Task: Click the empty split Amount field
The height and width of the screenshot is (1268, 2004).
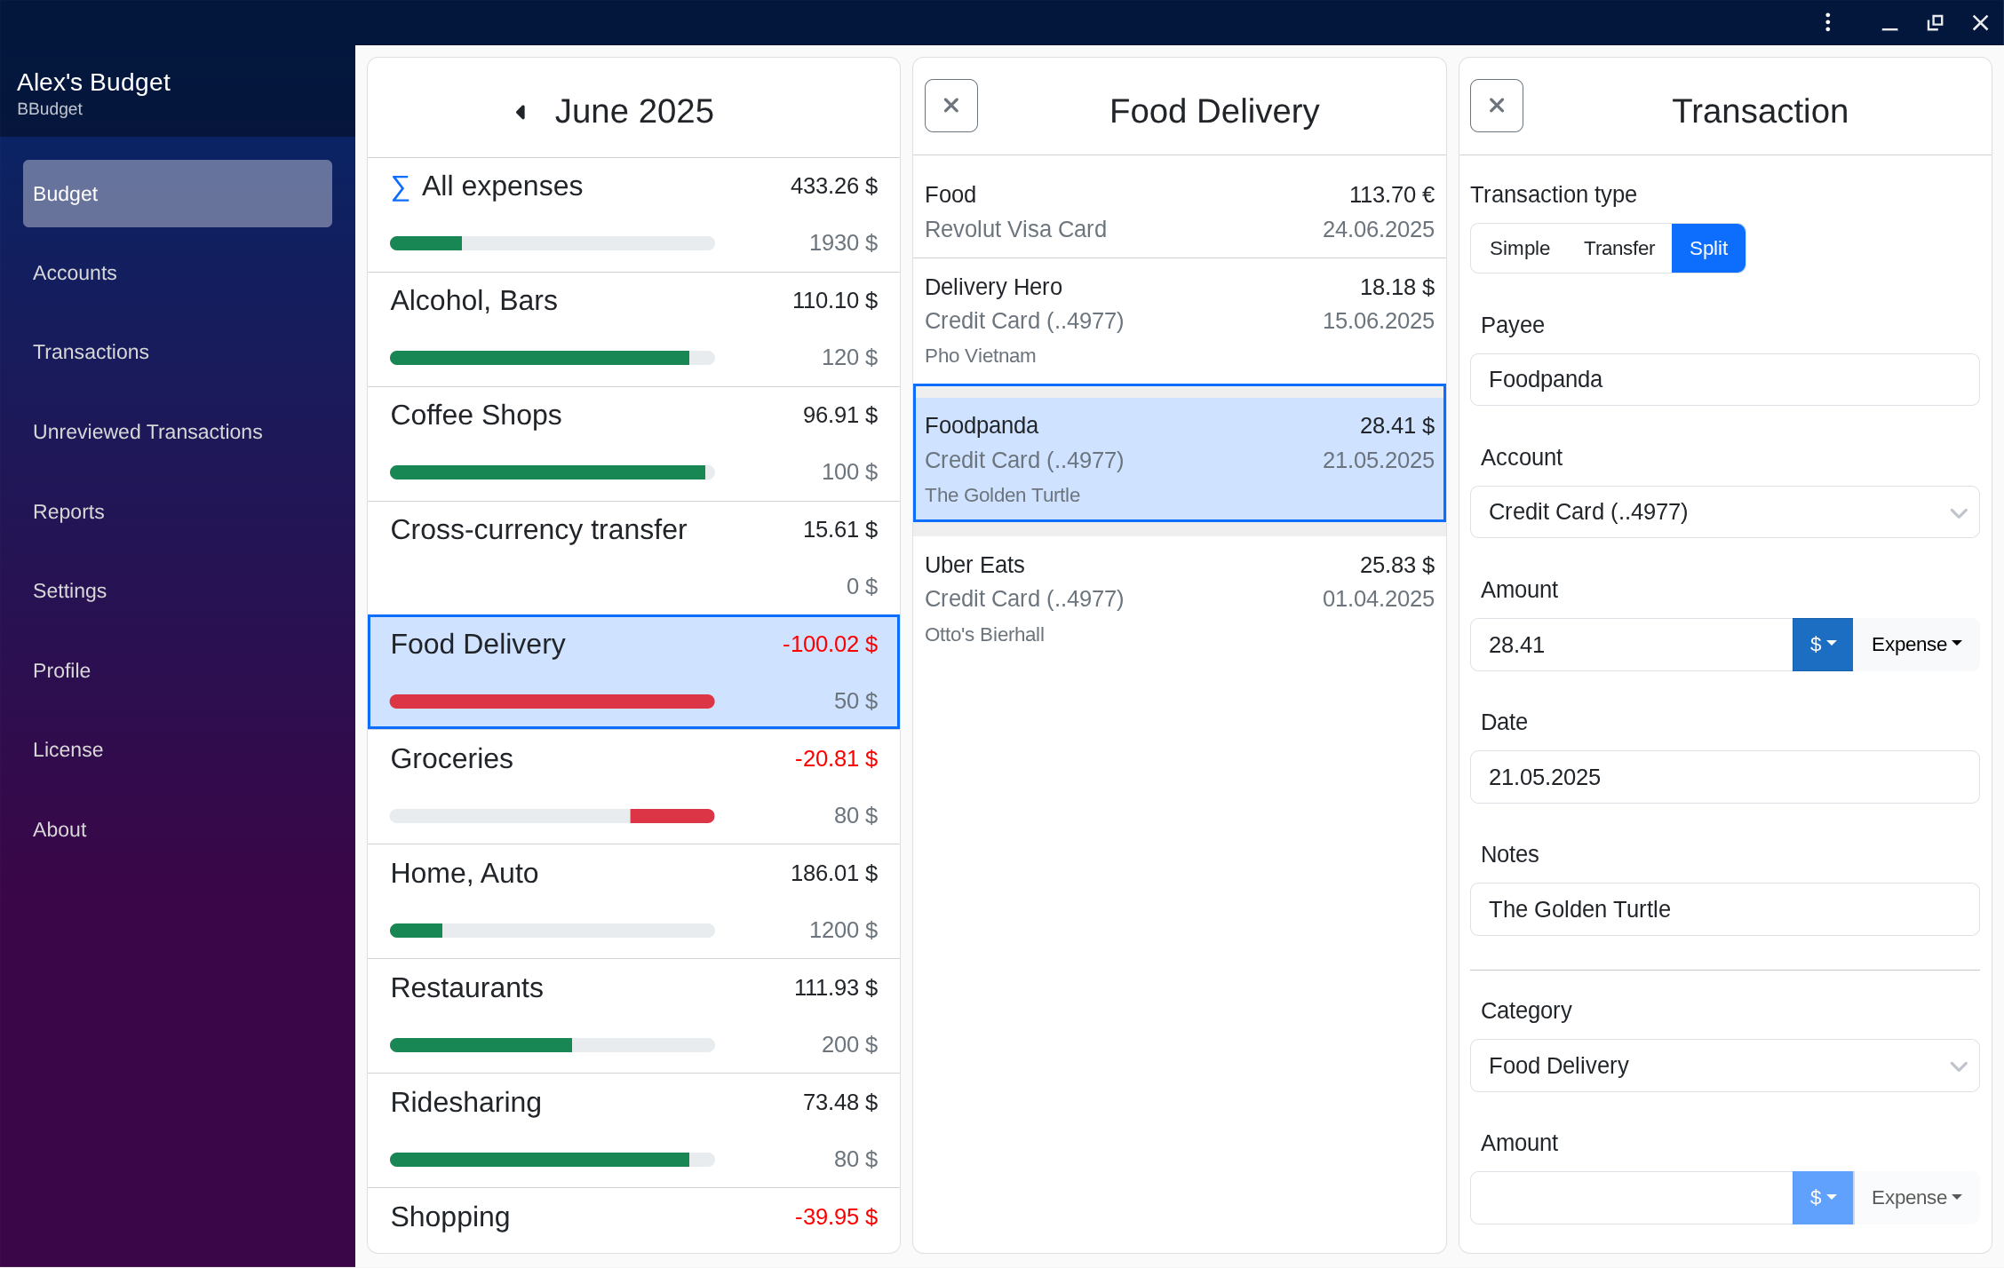Action: pyautogui.click(x=1631, y=1198)
